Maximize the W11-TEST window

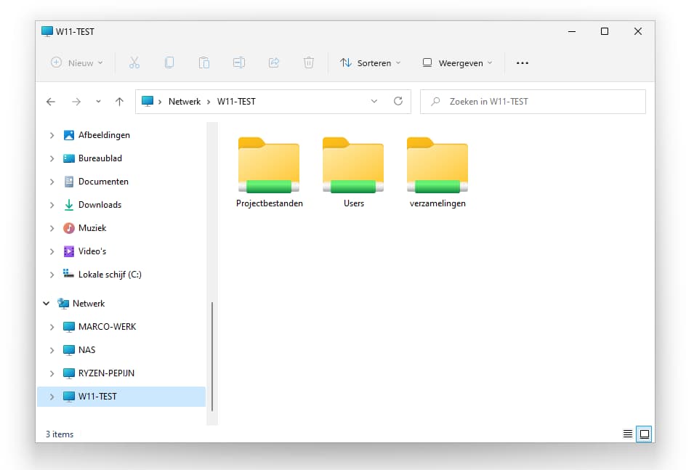point(605,31)
